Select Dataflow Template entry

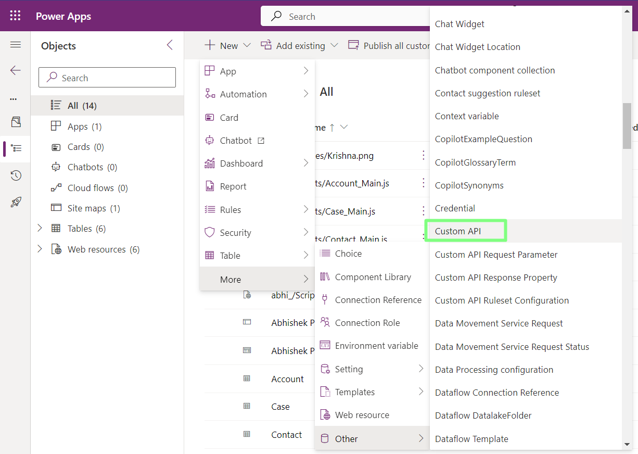click(526, 438)
